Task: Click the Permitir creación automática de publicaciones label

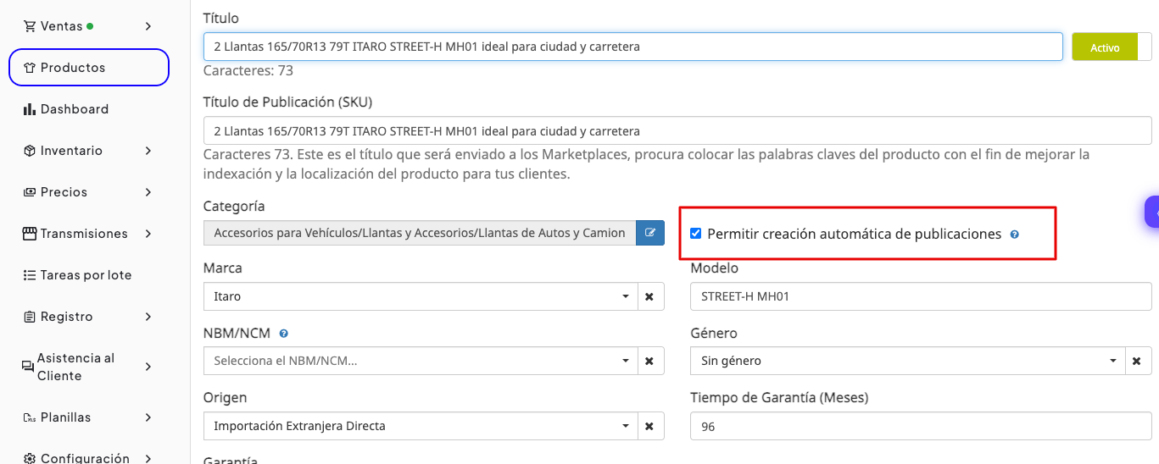Action: pos(855,234)
